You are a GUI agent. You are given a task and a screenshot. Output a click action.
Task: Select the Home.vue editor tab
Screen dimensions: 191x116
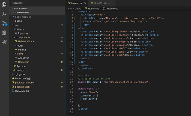[76, 3]
